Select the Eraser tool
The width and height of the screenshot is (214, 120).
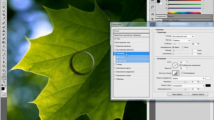coord(4,38)
